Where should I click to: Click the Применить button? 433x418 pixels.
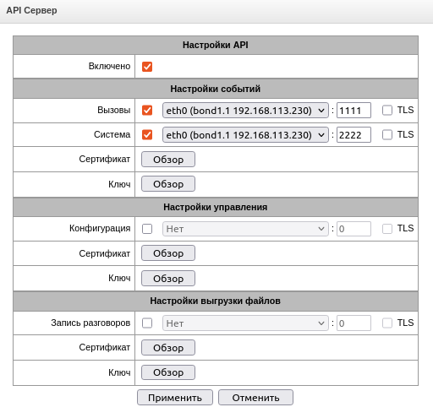[x=175, y=398]
